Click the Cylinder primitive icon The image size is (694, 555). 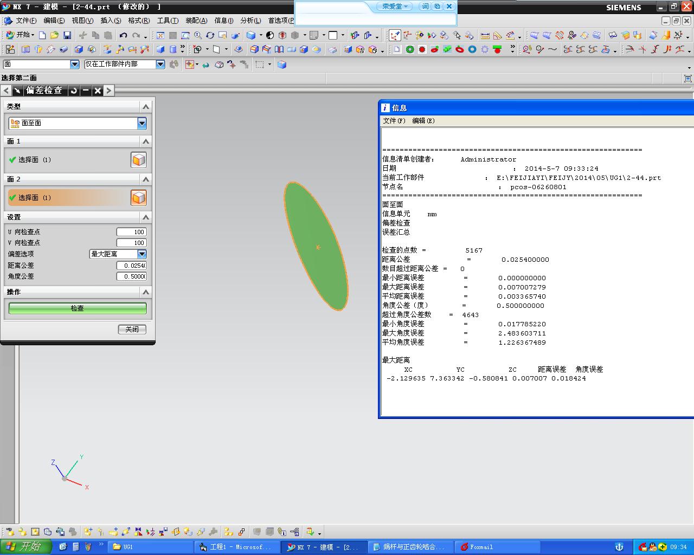click(173, 49)
